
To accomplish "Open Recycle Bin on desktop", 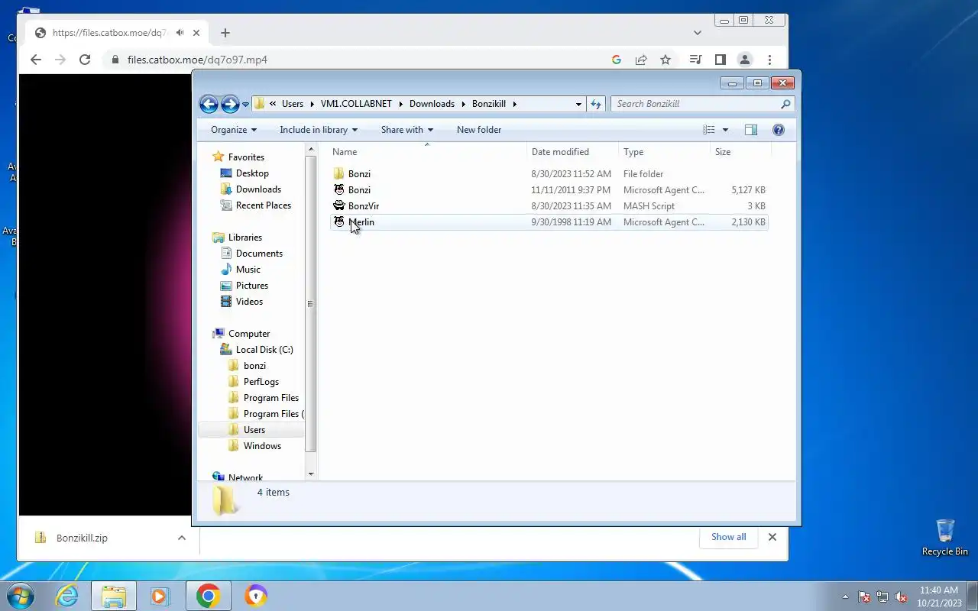I will (x=944, y=538).
